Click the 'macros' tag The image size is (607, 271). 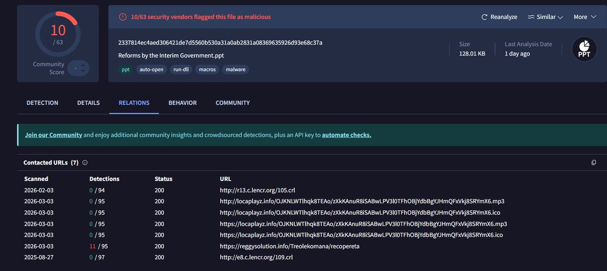tap(207, 69)
